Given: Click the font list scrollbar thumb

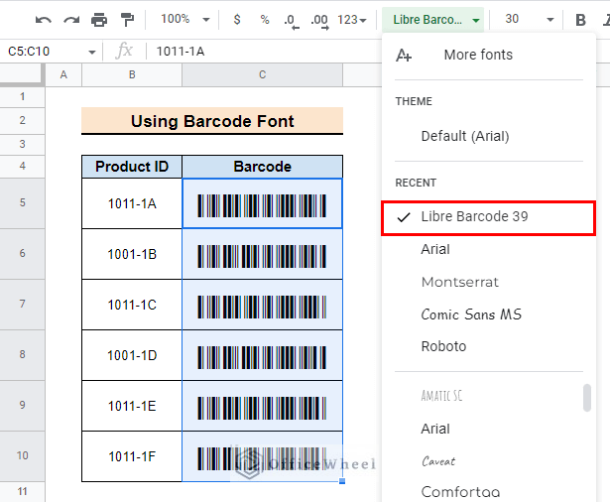Looking at the screenshot, I should coord(587,398).
